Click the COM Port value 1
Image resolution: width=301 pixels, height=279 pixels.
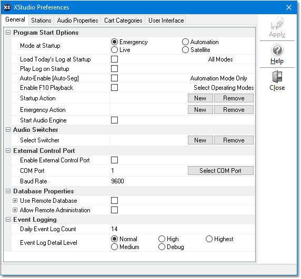(x=113, y=171)
